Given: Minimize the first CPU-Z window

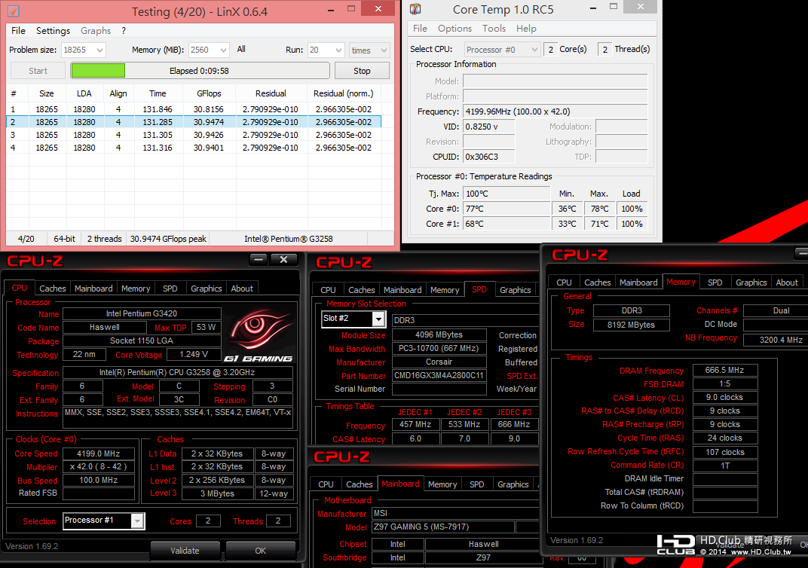Looking at the screenshot, I should click(259, 260).
